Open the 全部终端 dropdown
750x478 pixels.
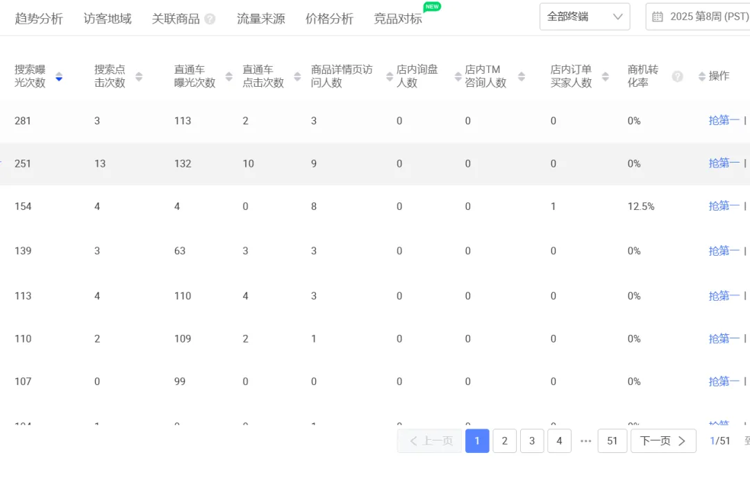coord(585,17)
